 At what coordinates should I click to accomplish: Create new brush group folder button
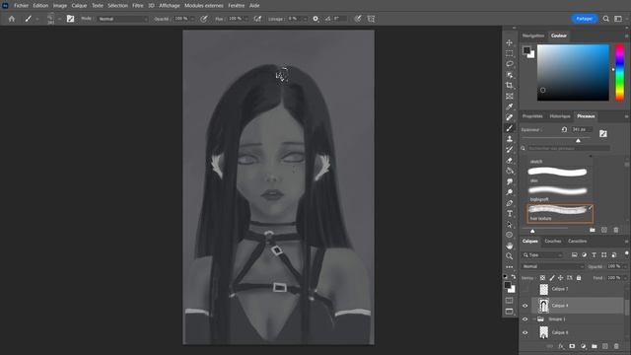point(593,230)
